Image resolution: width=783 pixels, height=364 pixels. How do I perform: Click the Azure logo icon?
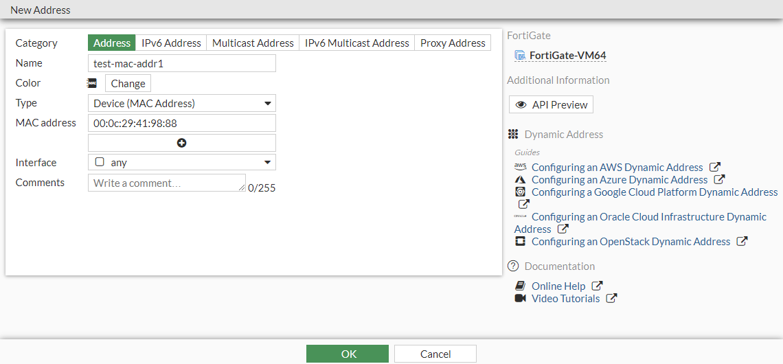click(520, 179)
